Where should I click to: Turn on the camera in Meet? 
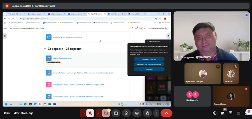tap(106, 113)
